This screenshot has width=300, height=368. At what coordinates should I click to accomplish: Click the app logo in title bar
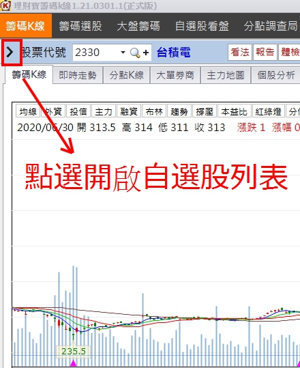[x=5, y=5]
